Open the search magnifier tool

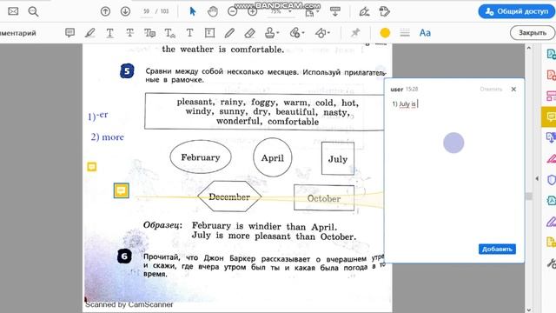coord(33,11)
